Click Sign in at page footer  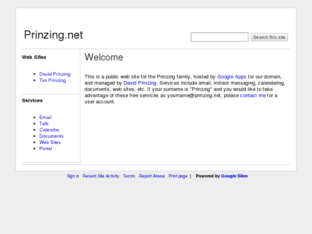click(x=73, y=176)
